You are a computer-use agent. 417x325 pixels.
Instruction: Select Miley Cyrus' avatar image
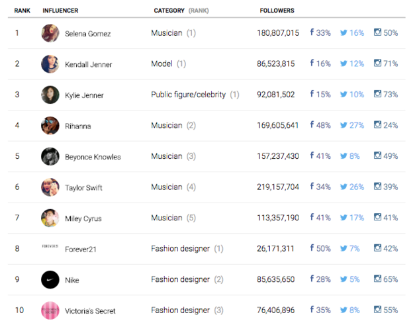[x=50, y=218]
